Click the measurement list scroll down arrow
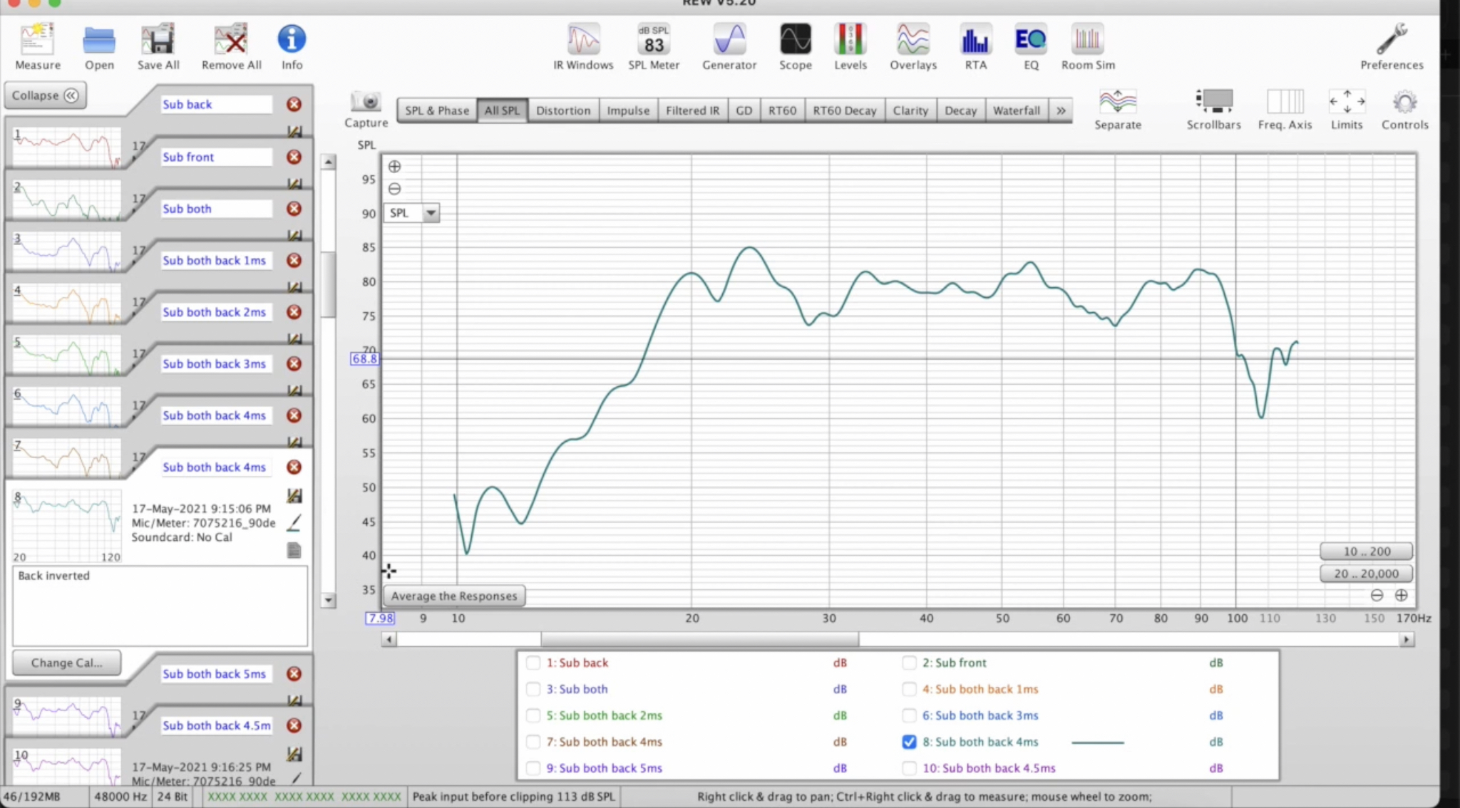Image resolution: width=1460 pixels, height=808 pixels. (x=328, y=600)
